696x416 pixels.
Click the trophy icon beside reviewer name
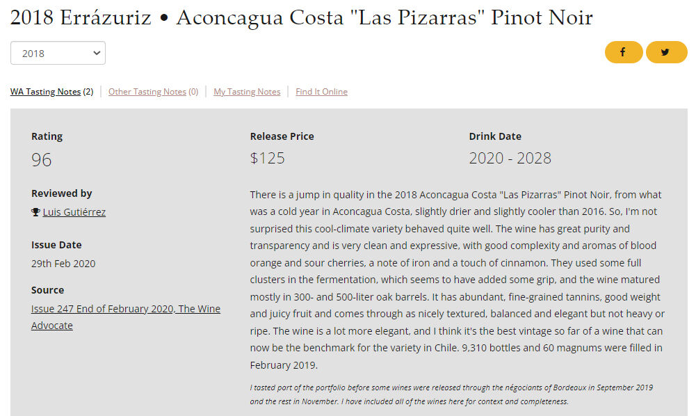click(35, 212)
